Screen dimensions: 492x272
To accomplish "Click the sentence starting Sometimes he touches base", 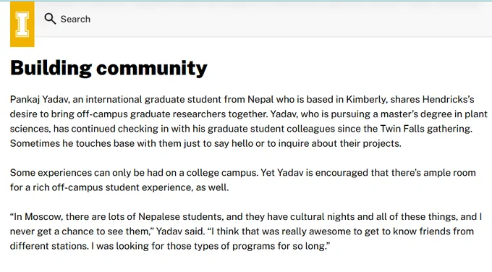I will click(205, 143).
